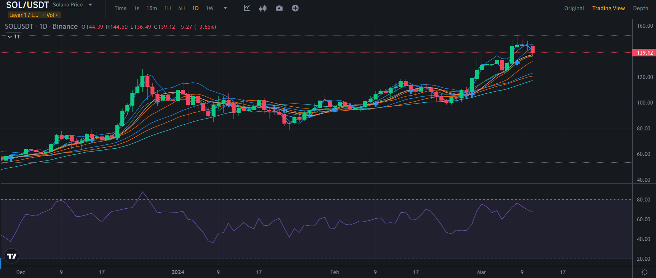Click the candlestick chart style icon
This screenshot has height=278, width=656.
pos(263,8)
